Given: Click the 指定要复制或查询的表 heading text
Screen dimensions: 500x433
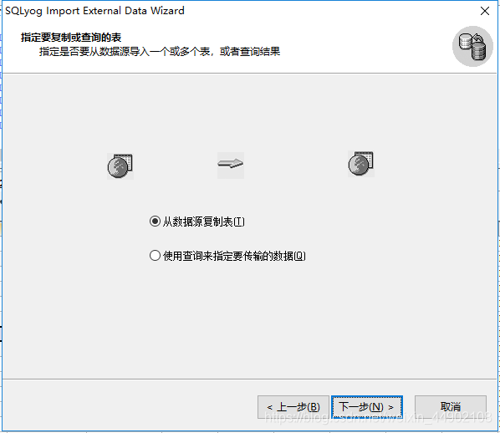Looking at the screenshot, I should click(x=71, y=38).
